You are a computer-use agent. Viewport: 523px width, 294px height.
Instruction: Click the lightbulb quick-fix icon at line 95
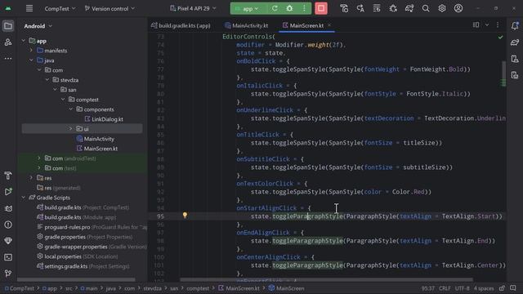[x=185, y=215]
